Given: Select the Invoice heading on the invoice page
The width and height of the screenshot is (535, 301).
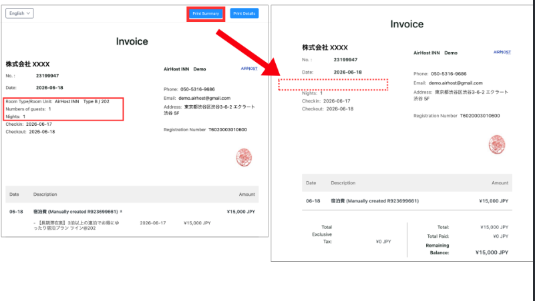Looking at the screenshot, I should coord(132,41).
